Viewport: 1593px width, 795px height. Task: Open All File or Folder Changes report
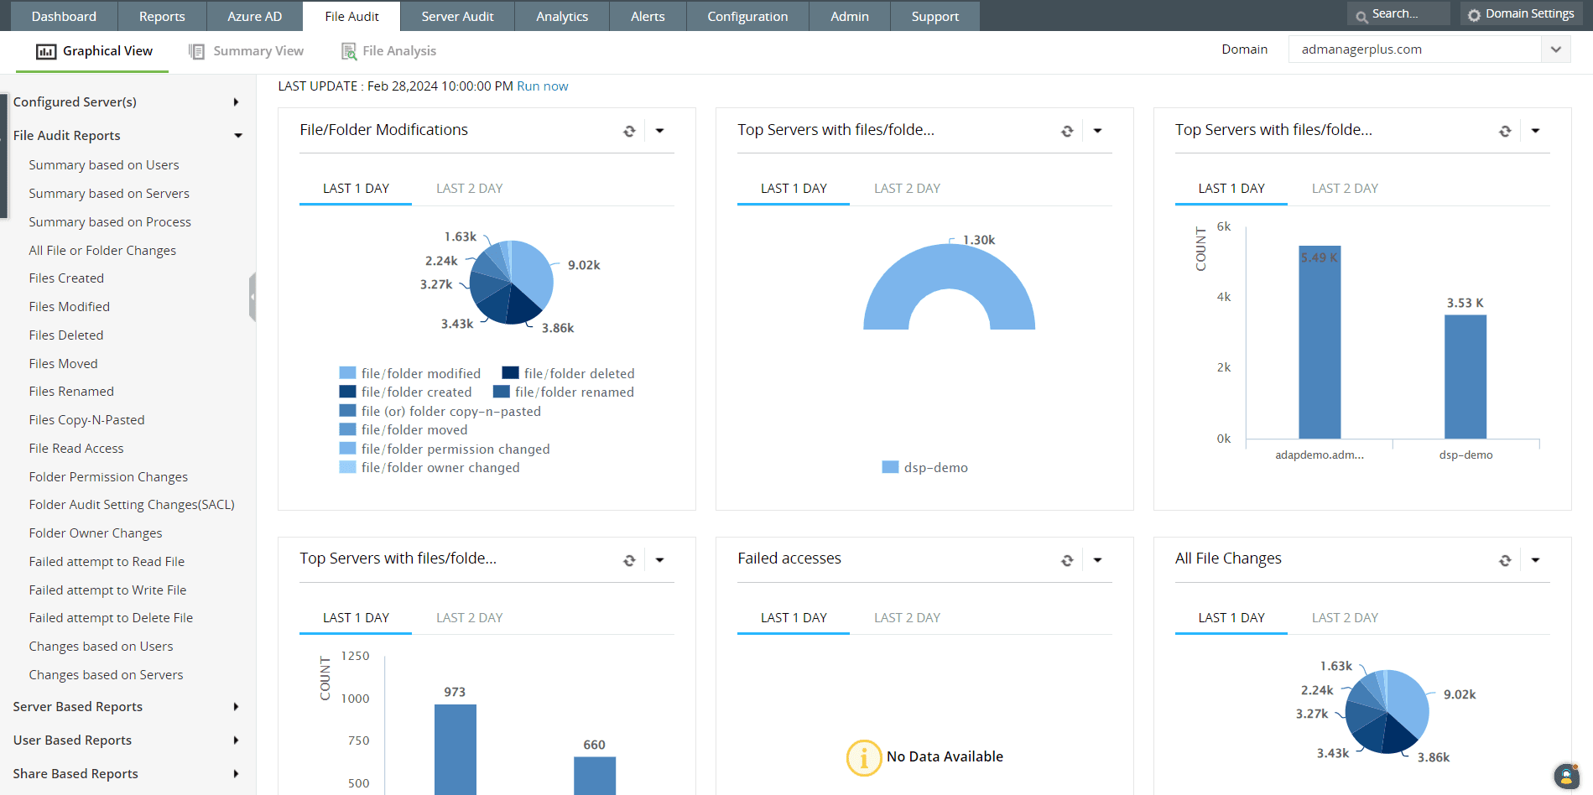click(102, 251)
